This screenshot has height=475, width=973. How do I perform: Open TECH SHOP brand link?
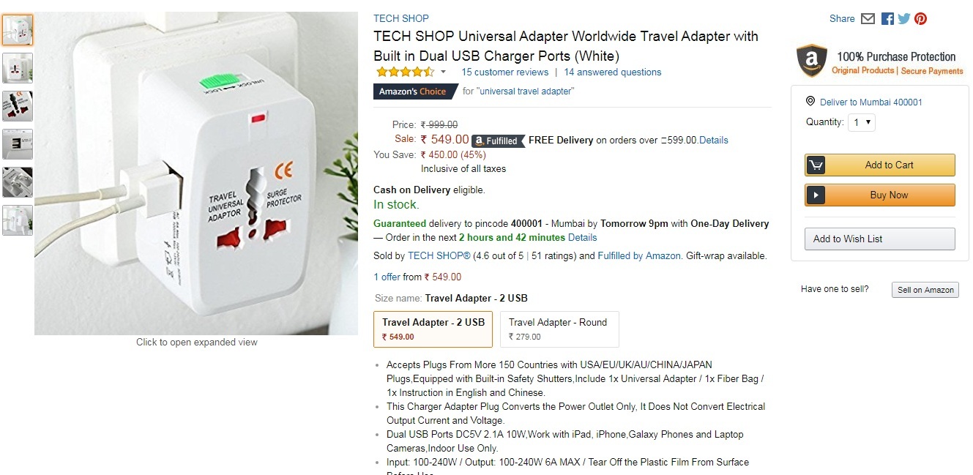coord(401,18)
